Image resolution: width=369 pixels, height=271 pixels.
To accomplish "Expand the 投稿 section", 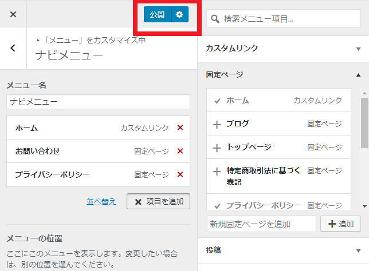I will click(358, 250).
